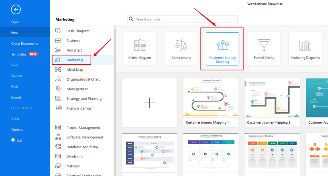The image size is (328, 176).
Task: Click the Strategy and Planning icon
Action: click(58, 98)
